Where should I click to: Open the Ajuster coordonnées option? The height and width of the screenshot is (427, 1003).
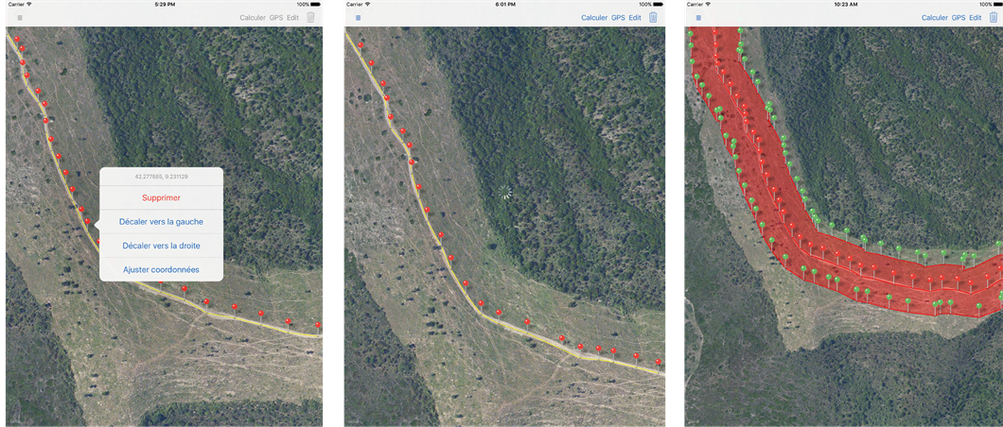[x=161, y=270]
